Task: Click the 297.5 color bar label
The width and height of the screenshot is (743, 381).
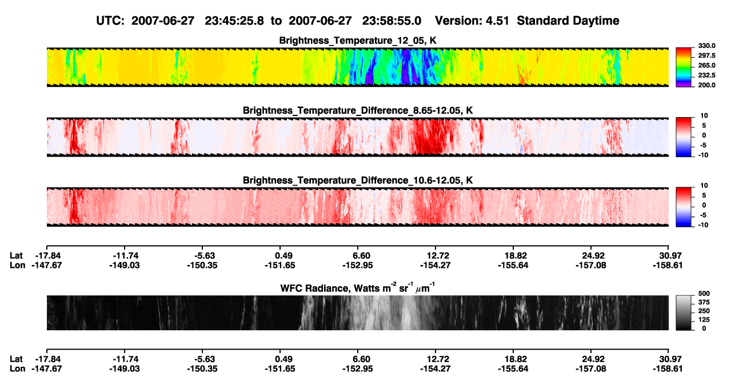Action: (706, 55)
